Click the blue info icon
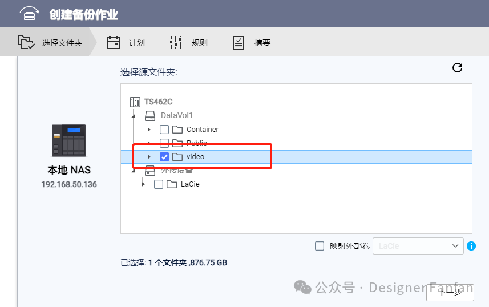Screen dimensions: 489x307 coord(471,246)
